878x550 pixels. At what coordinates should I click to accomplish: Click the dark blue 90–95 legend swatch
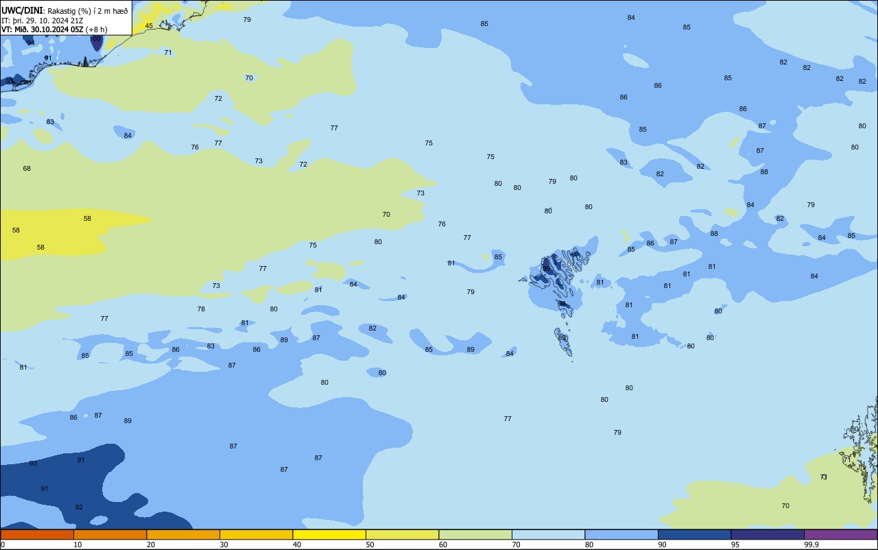[x=694, y=534]
